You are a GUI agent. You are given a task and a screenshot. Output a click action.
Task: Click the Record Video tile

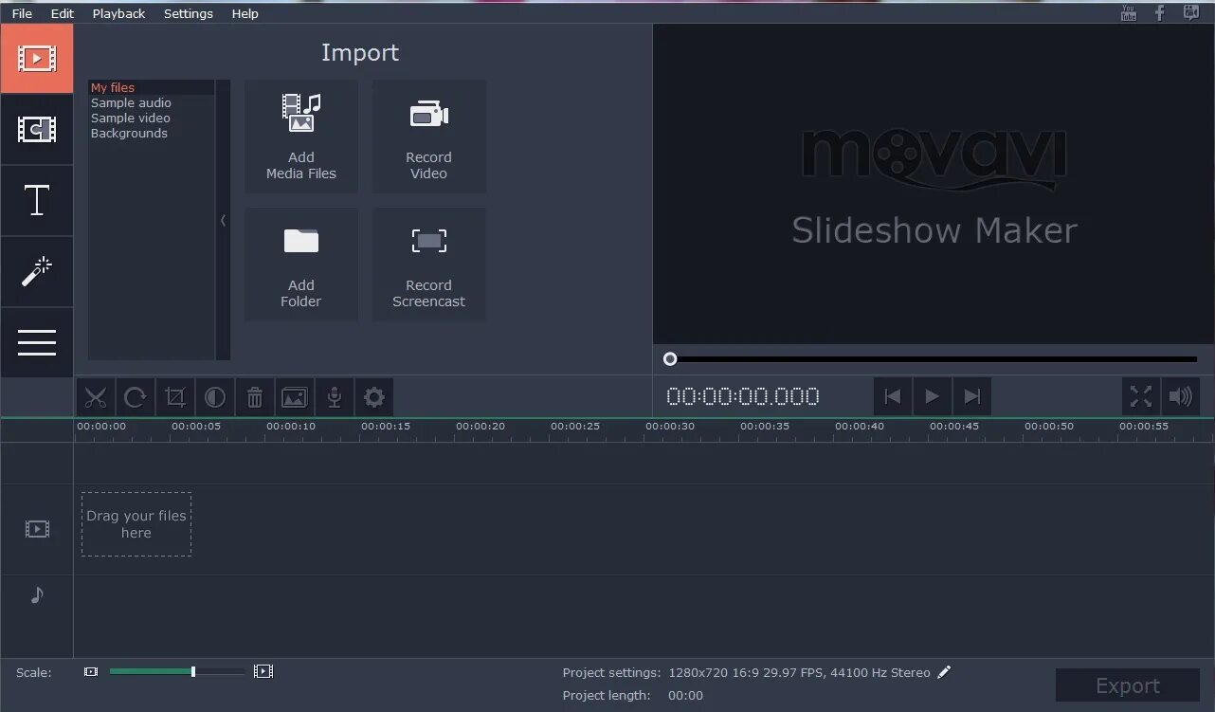pos(428,137)
